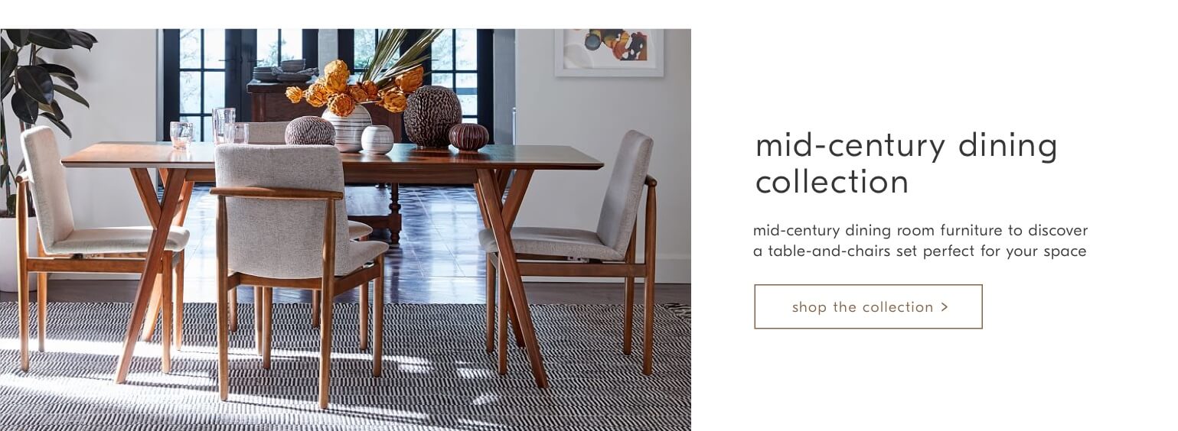Click the arrow chevron on shop button

945,306
